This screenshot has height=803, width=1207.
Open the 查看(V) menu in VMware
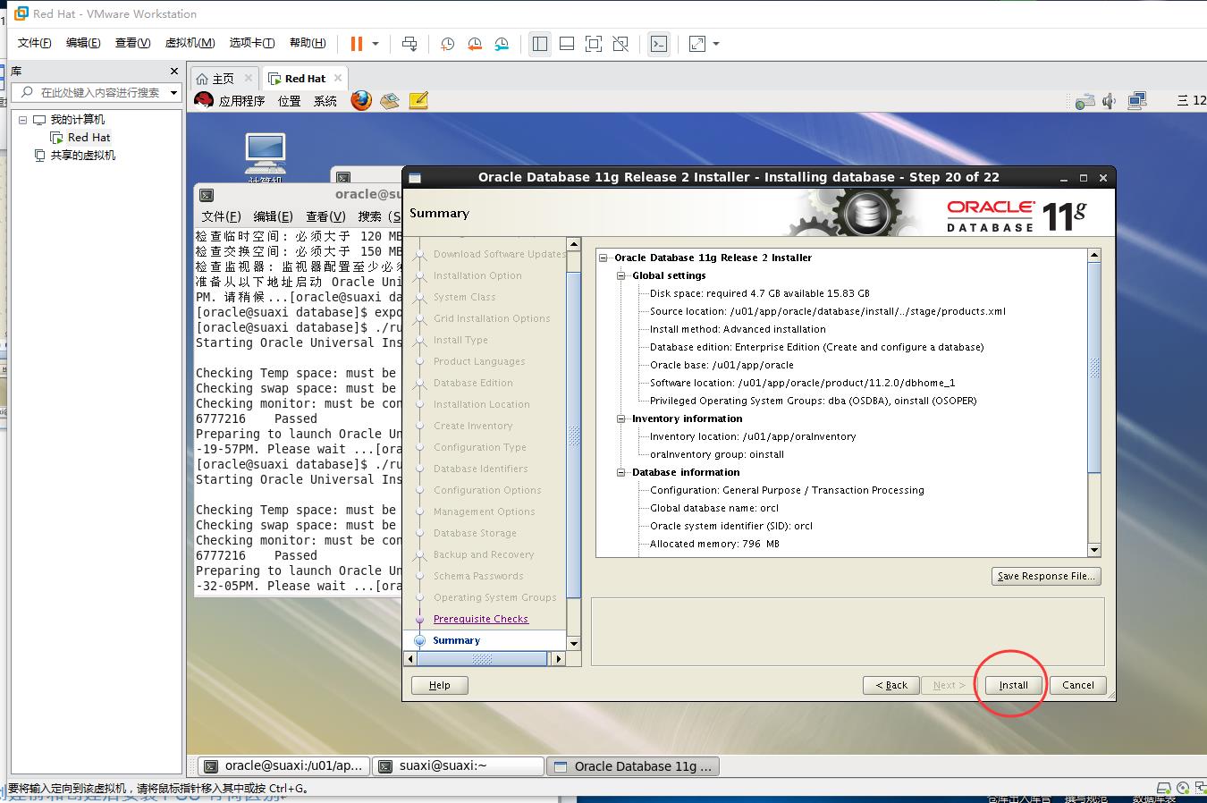coord(132,43)
